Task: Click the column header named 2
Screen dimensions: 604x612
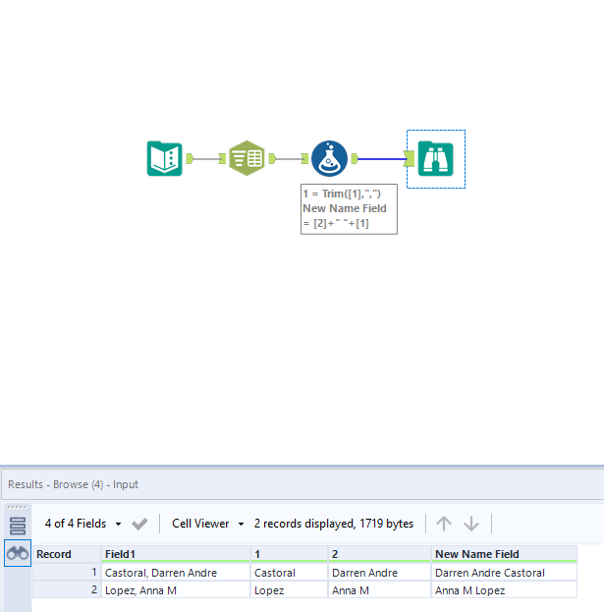Action: click(x=379, y=554)
